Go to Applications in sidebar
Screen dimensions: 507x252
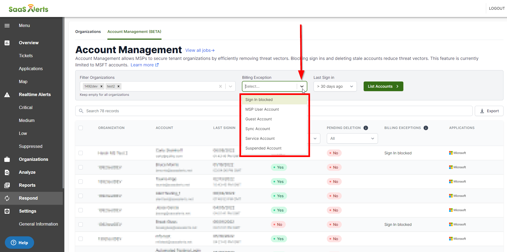click(x=31, y=69)
